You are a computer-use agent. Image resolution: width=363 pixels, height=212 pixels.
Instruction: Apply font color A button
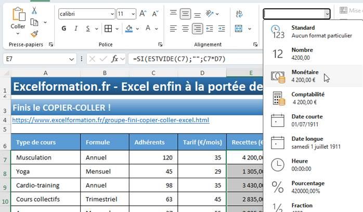click(x=148, y=28)
